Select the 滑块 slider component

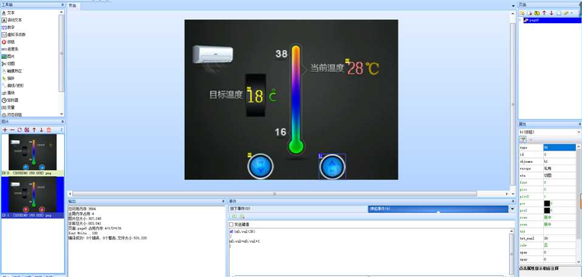pyautogui.click(x=12, y=92)
